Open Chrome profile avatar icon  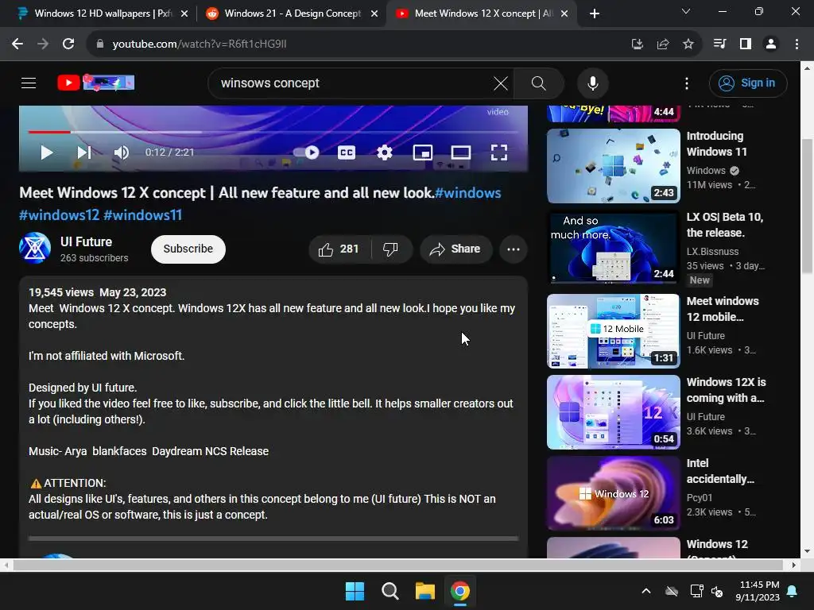[771, 44]
